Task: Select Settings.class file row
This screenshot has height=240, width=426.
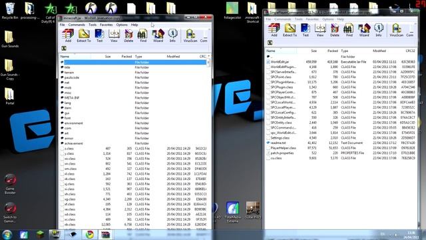Action: click(x=341, y=138)
